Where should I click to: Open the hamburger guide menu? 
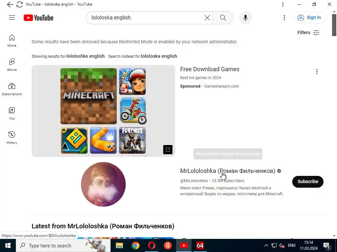pyautogui.click(x=12, y=18)
